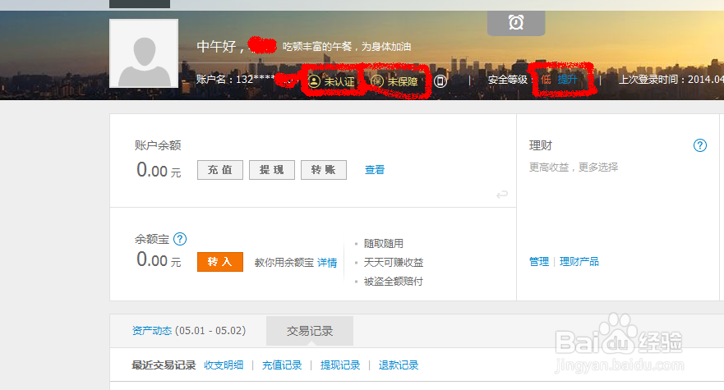Click the 更高收益，更多选择 subtitle

click(574, 167)
